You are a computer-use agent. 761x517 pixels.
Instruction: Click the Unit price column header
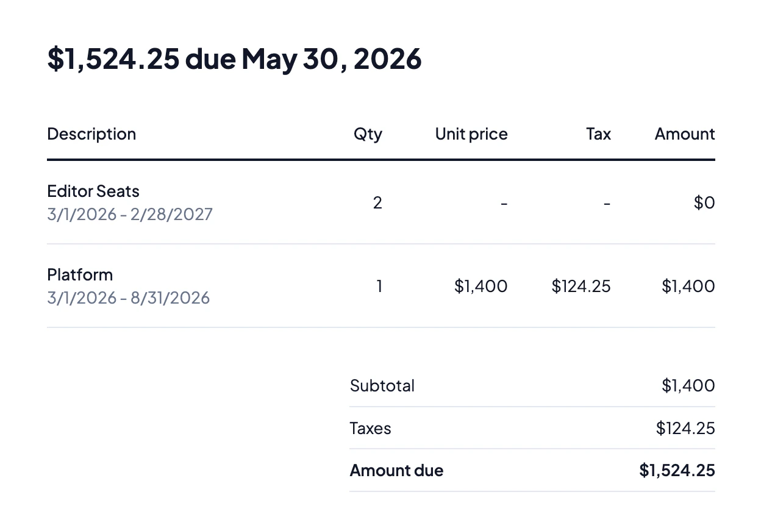tap(471, 134)
